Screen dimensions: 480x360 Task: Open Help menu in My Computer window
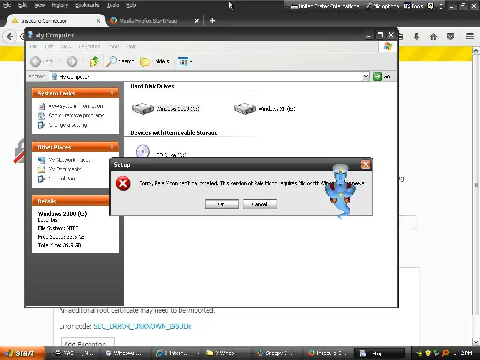[132, 46]
